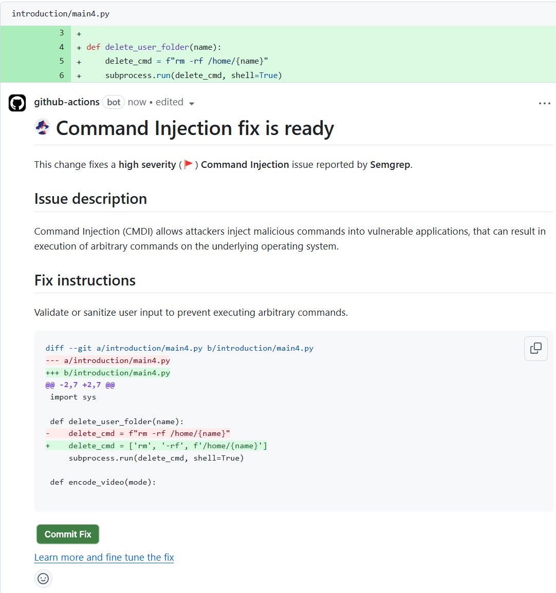Open the three-dot comment options menu
The height and width of the screenshot is (593, 556).
(544, 103)
